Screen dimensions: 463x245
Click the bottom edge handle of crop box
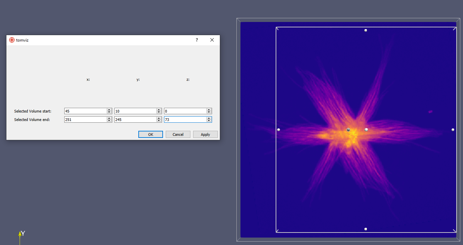(366, 229)
